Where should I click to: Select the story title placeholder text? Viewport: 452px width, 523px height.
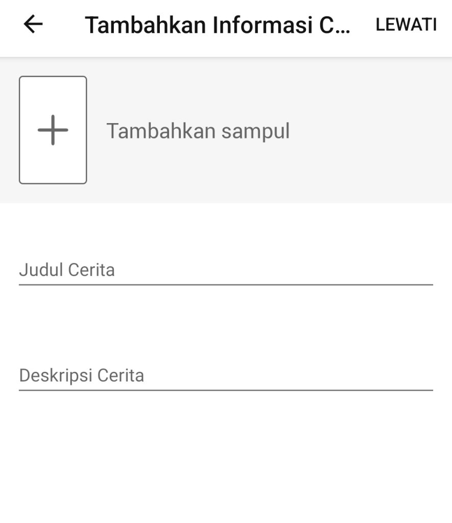[67, 270]
